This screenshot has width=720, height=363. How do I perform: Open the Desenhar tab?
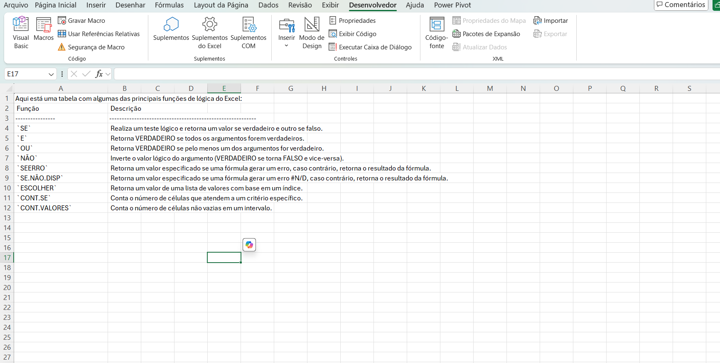click(x=130, y=5)
